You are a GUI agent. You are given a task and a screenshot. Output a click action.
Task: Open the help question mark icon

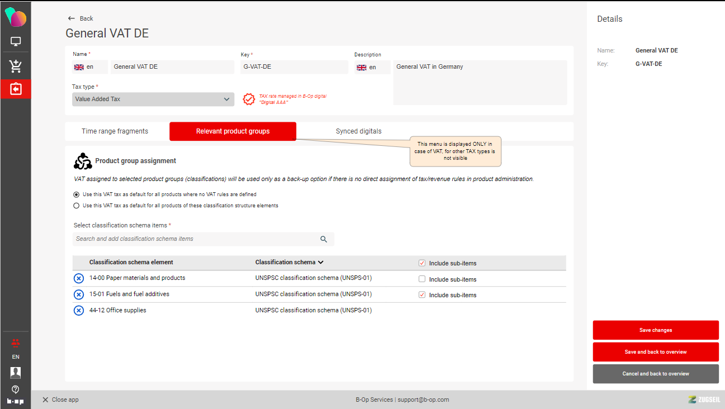pos(16,389)
